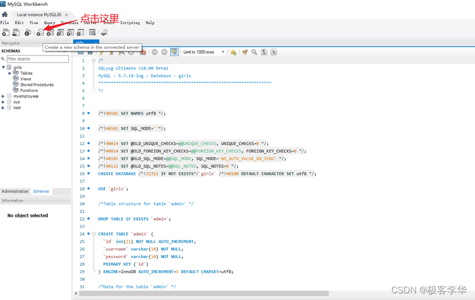The image size is (475, 300).
Task: Click the Filter objects search field
Action: [x=38, y=59]
